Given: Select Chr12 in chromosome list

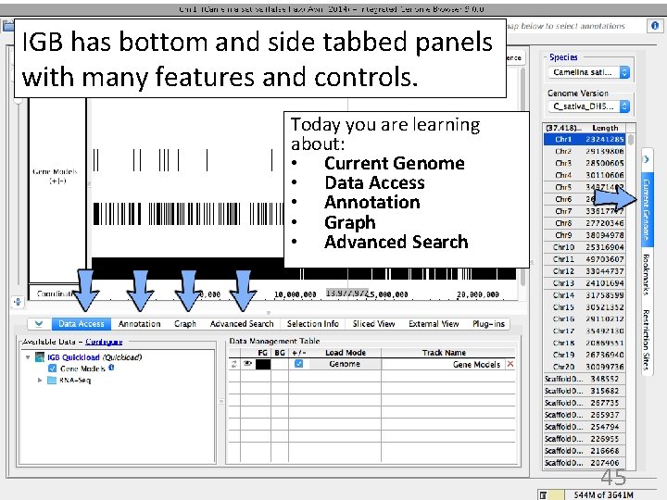Looking at the screenshot, I should [x=584, y=270].
